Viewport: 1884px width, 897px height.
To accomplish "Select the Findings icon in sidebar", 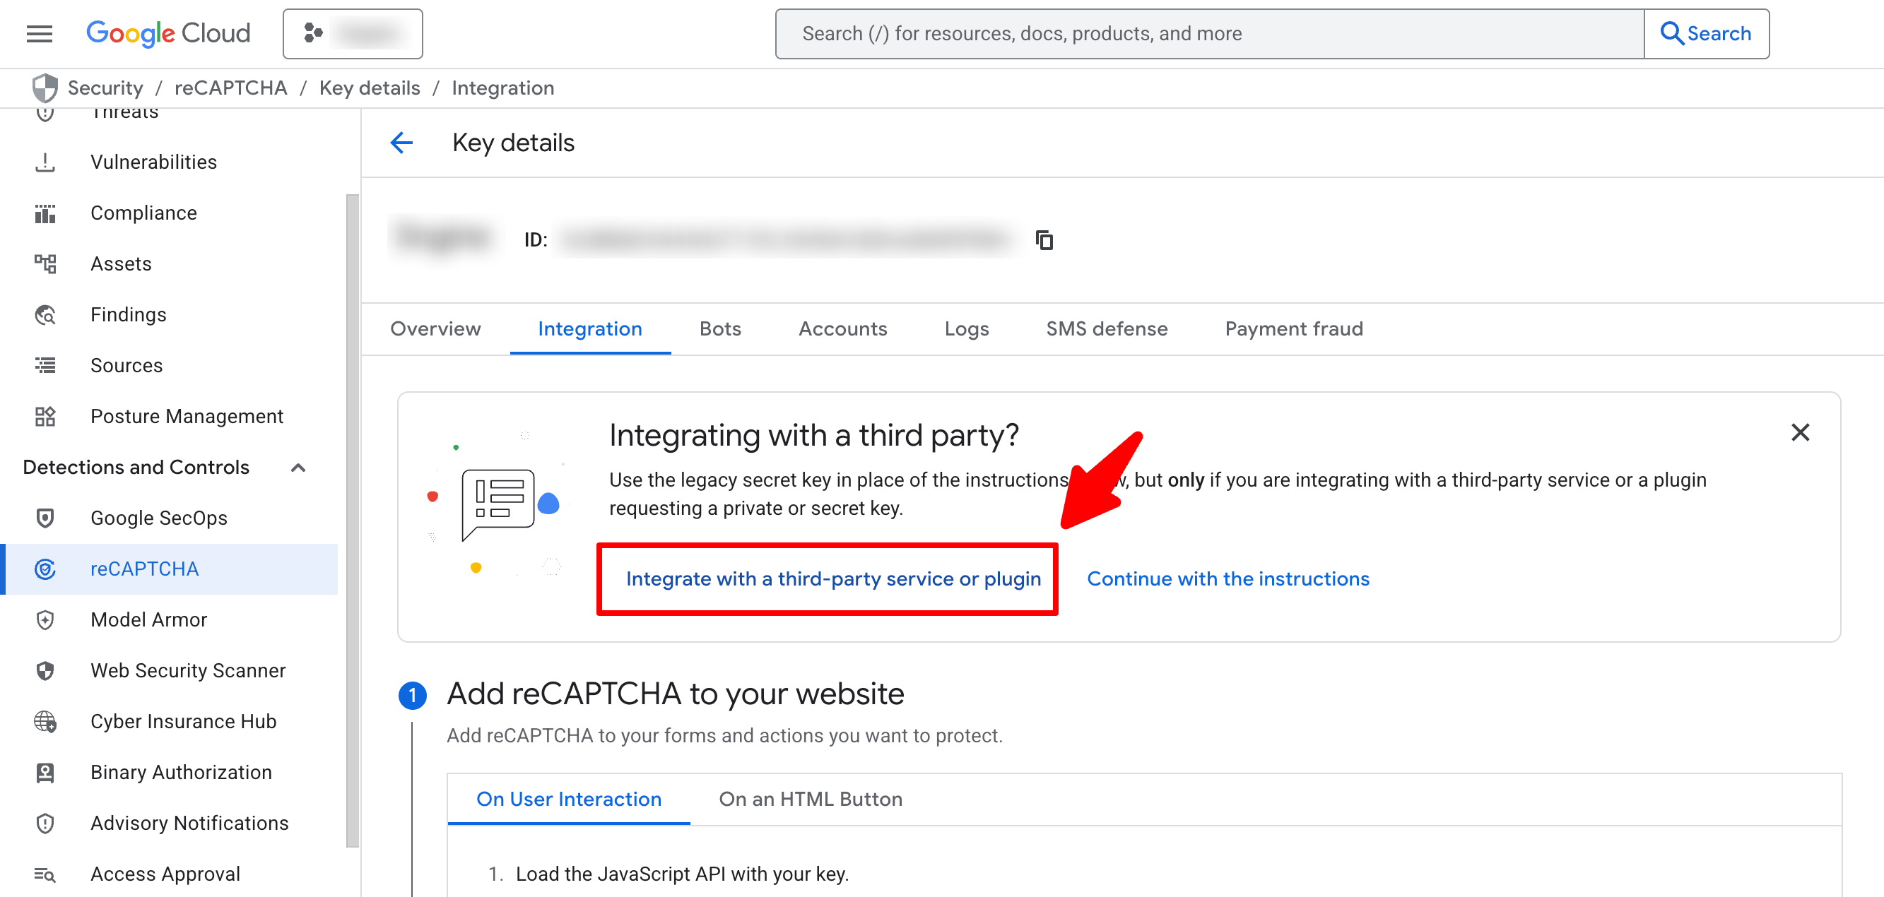I will (x=45, y=315).
